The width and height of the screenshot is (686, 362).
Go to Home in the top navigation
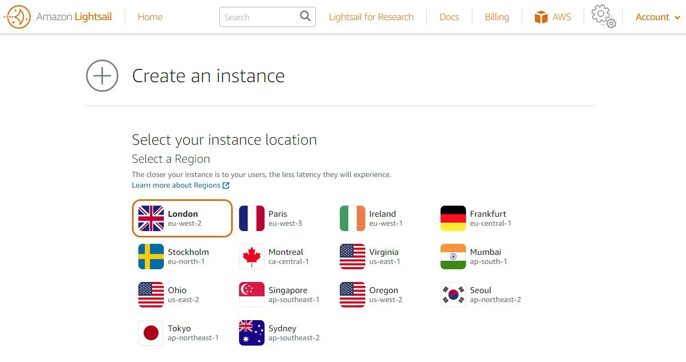pos(150,17)
